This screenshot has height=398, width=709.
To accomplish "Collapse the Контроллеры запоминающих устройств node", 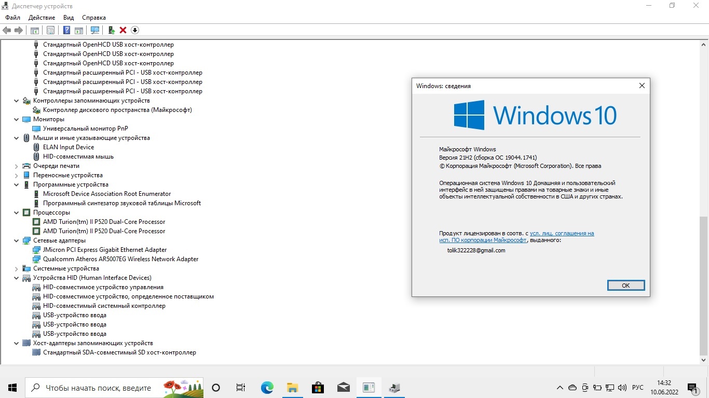I will coord(17,101).
